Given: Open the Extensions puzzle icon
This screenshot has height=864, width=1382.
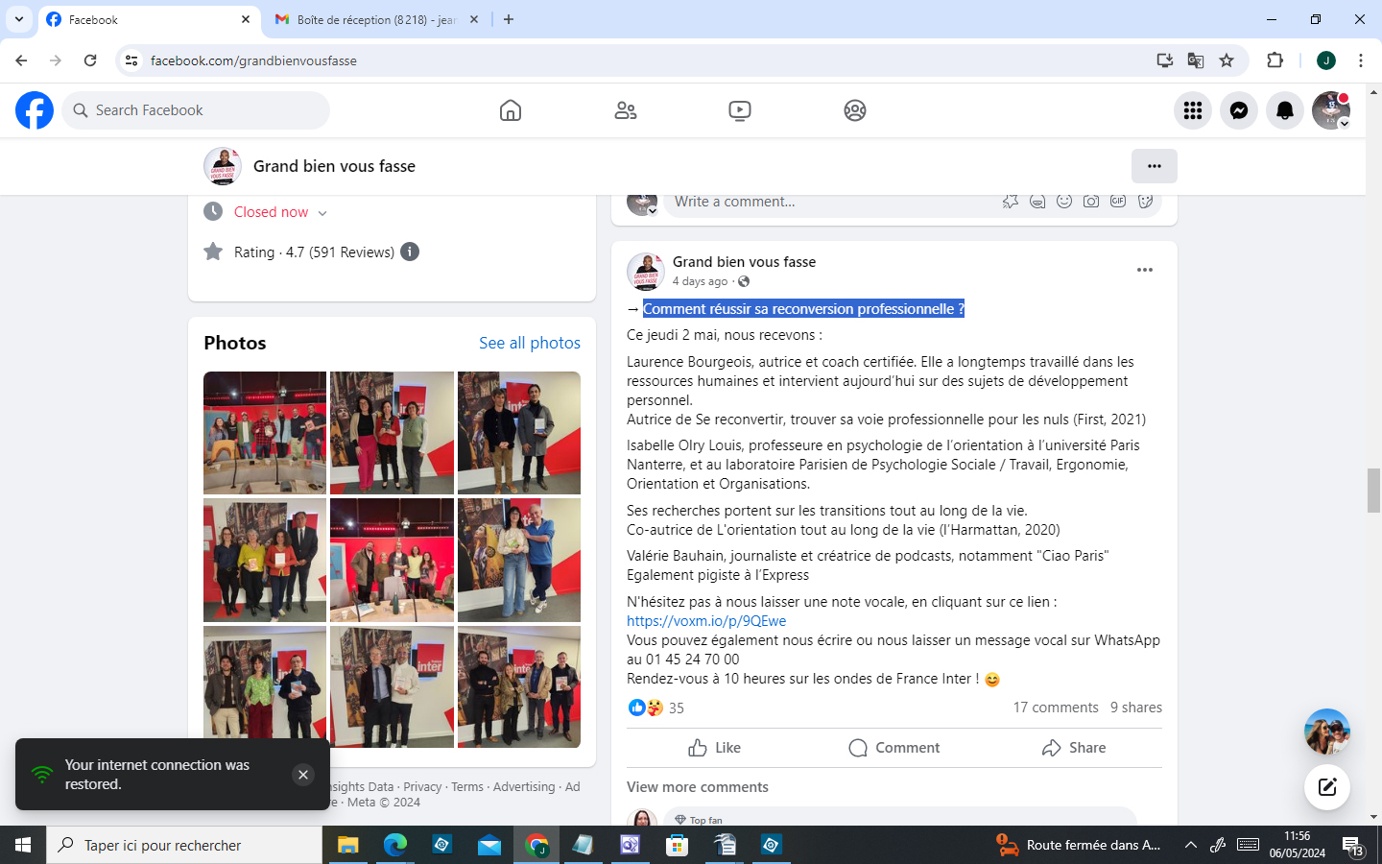Looking at the screenshot, I should pyautogui.click(x=1275, y=60).
